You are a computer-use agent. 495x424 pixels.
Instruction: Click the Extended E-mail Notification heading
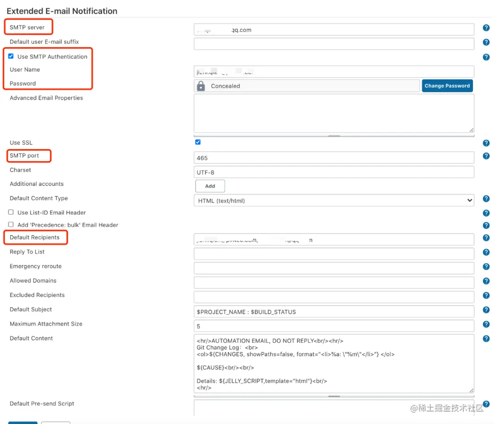tap(62, 11)
